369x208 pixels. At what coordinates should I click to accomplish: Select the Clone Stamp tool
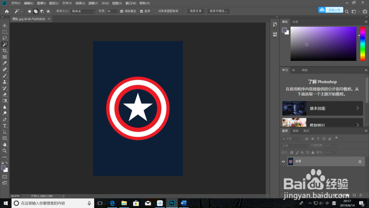[x=4, y=82]
